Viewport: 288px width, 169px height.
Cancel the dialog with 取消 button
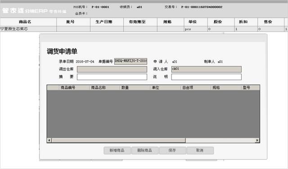(x=200, y=151)
